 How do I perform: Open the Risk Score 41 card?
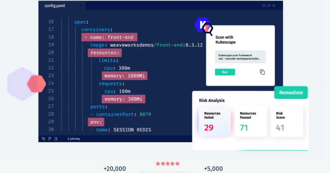point(287,121)
